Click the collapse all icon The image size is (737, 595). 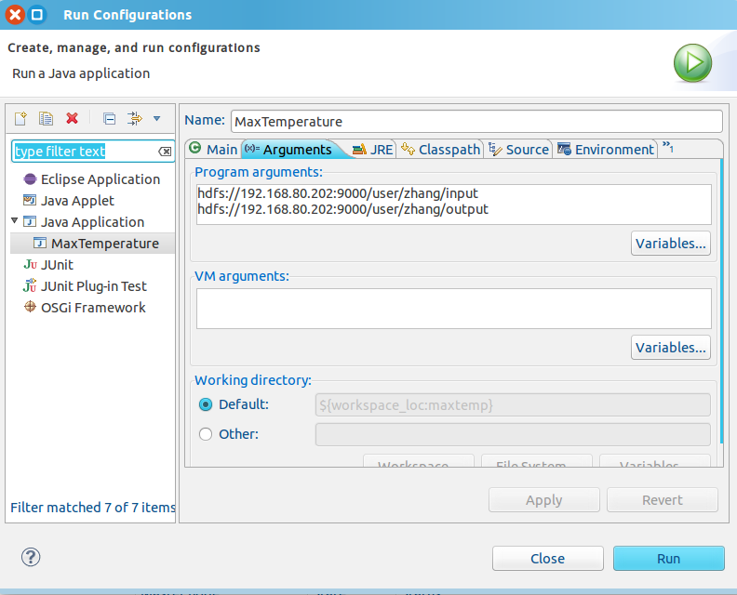[x=109, y=118]
